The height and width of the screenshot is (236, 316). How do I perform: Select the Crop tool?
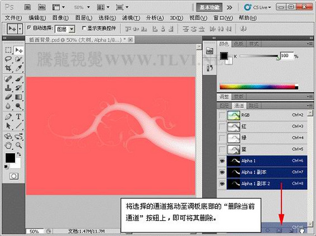[x=8, y=68]
